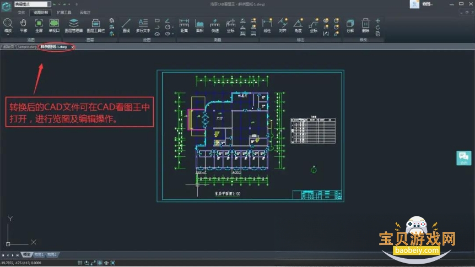The width and height of the screenshot is (475, 267).
Task: Click the schedule table in the drawing
Action: pos(313,130)
